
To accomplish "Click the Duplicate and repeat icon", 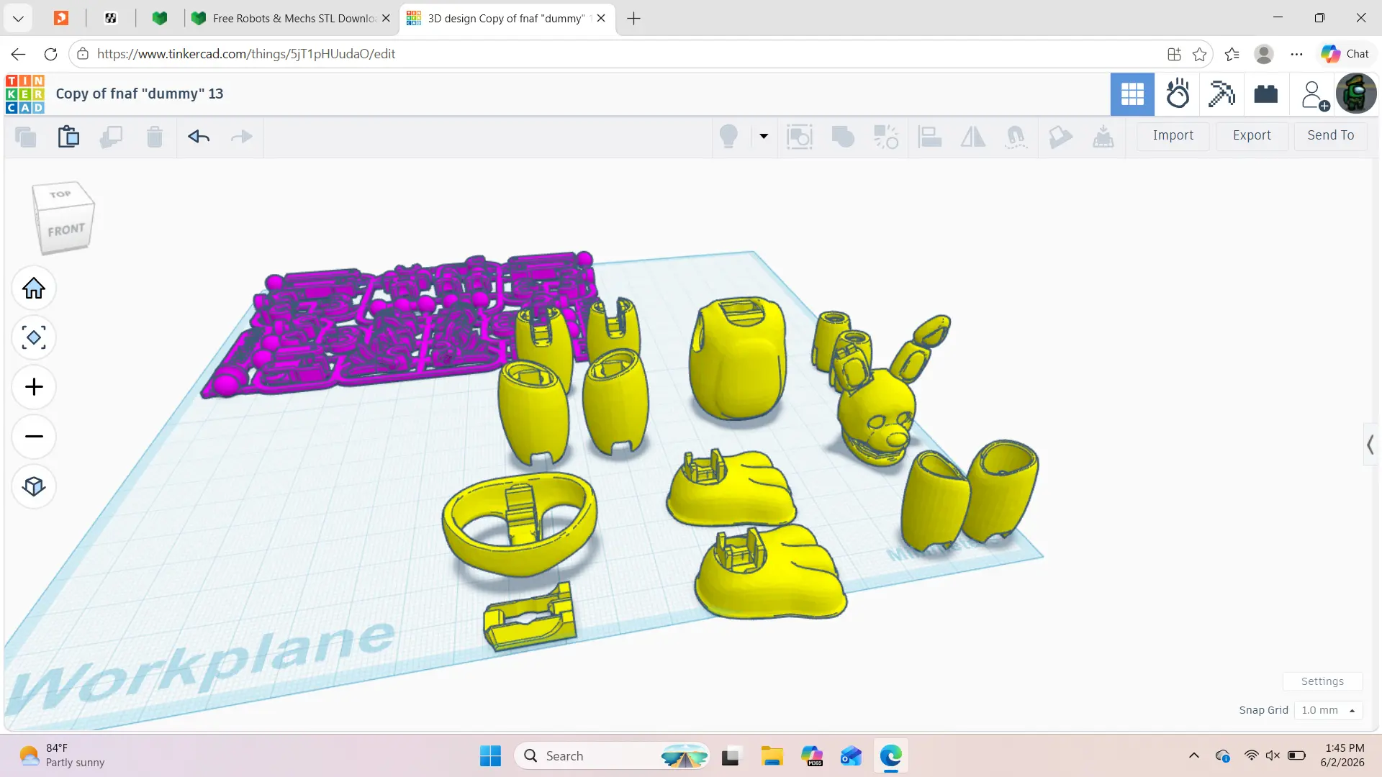I will click(x=111, y=137).
